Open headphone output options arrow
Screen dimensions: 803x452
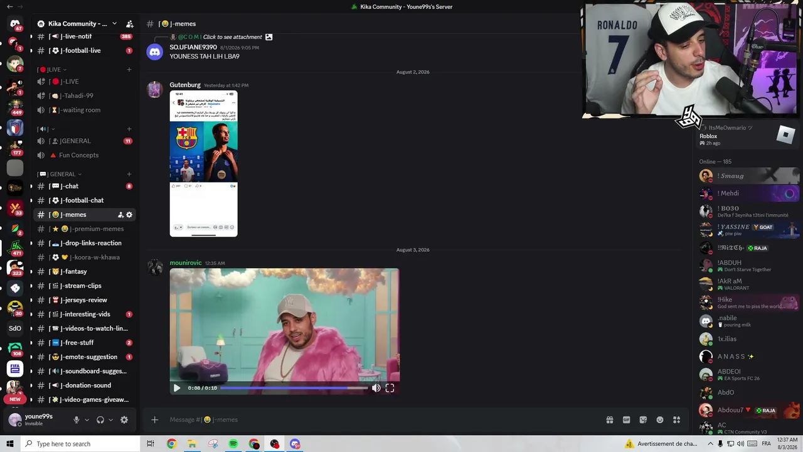[110, 420]
